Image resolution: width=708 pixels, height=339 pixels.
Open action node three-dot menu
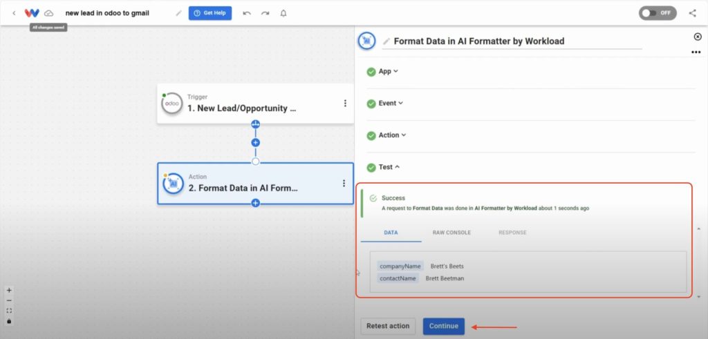[344, 183]
